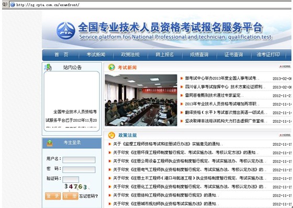Open the 网上报名 navigation tab
Image resolution: width=293 pixels, height=208 pixels.
(x=165, y=55)
